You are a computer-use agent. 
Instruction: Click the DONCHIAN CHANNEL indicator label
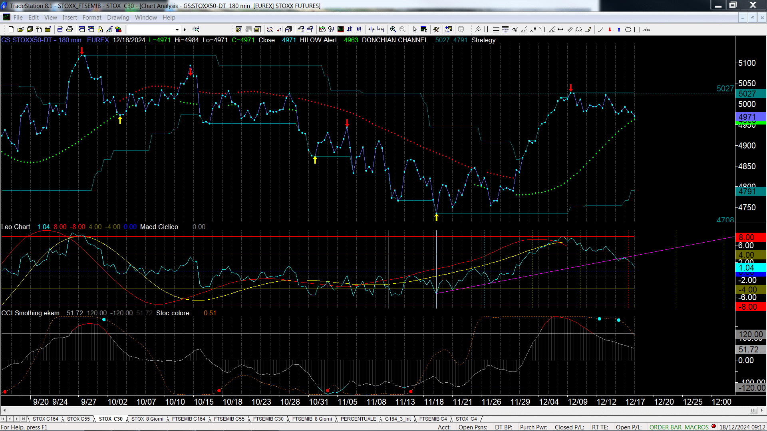coord(395,40)
